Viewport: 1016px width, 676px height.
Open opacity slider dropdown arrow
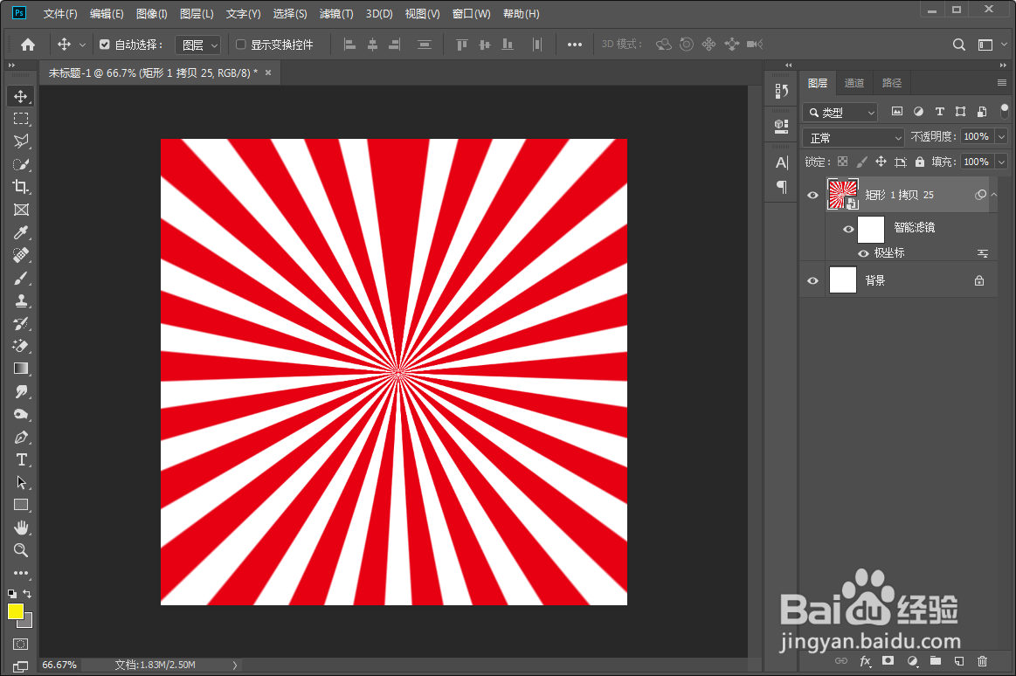1002,136
